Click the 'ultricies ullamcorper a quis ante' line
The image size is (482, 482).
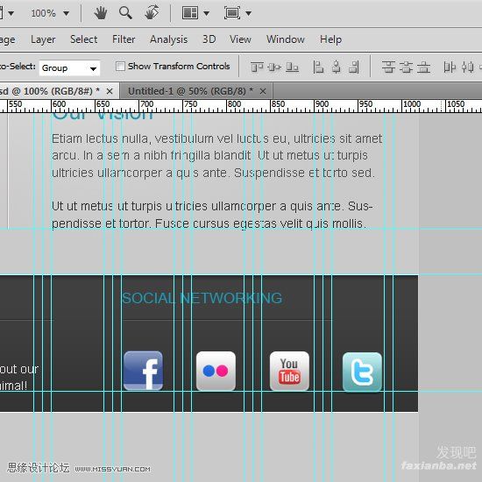click(213, 173)
